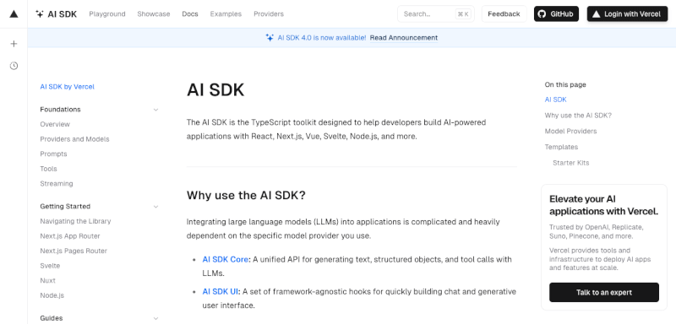Click the AI SDK main page heading
Viewport: 676px width, 324px height.
[x=215, y=90]
